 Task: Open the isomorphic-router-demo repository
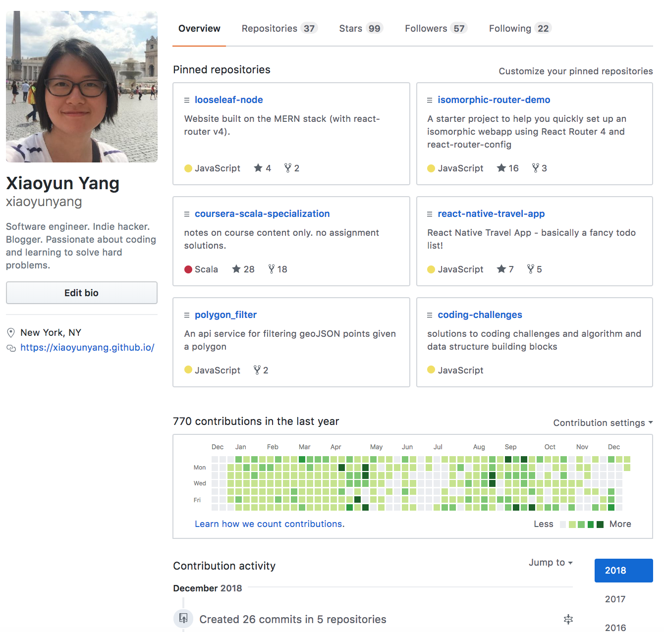click(494, 100)
